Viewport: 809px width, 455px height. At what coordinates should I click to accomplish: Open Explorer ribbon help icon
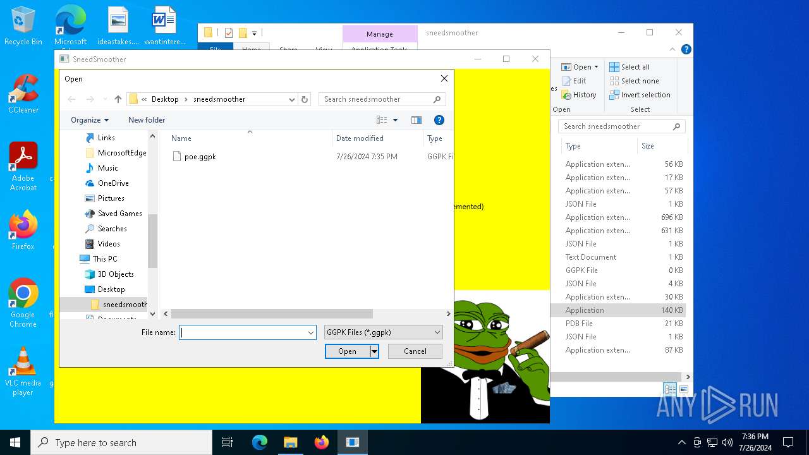[x=686, y=49]
